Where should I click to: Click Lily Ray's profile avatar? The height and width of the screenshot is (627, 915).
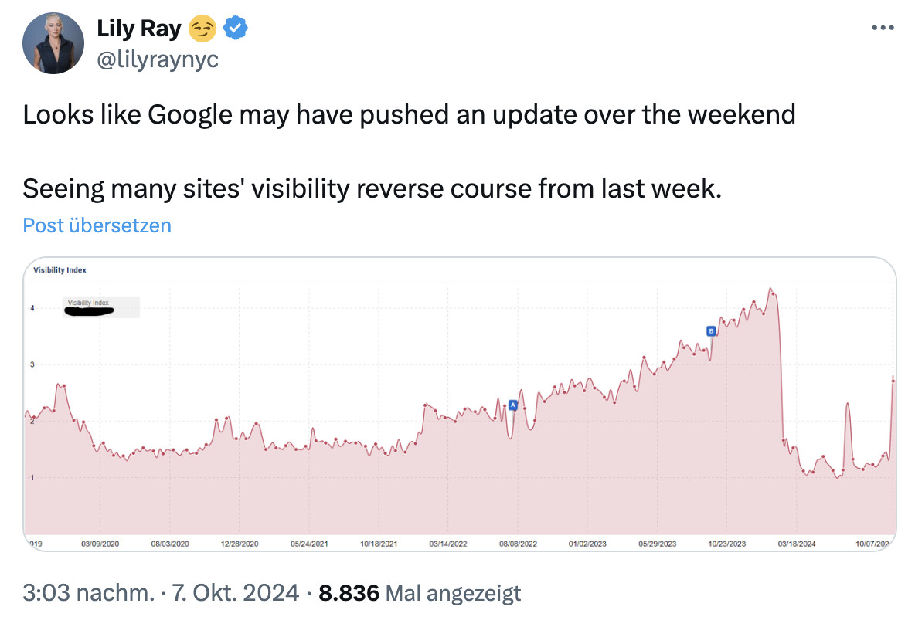(53, 42)
